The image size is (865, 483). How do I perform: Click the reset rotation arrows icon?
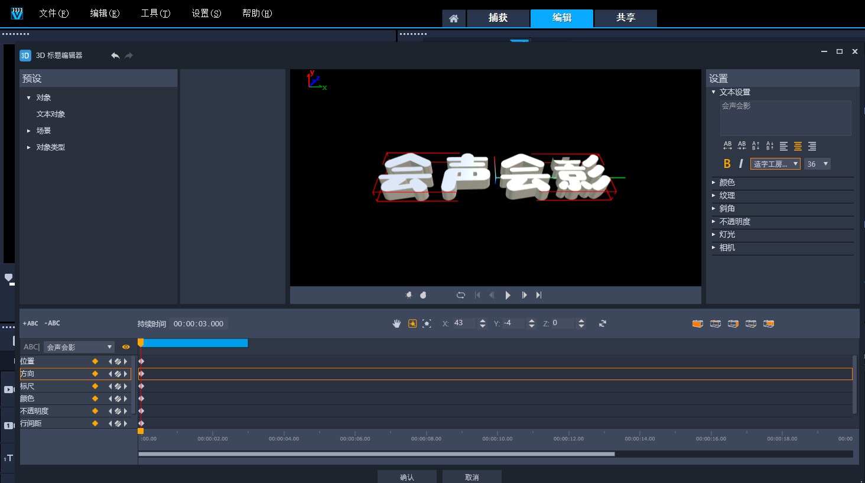[603, 323]
